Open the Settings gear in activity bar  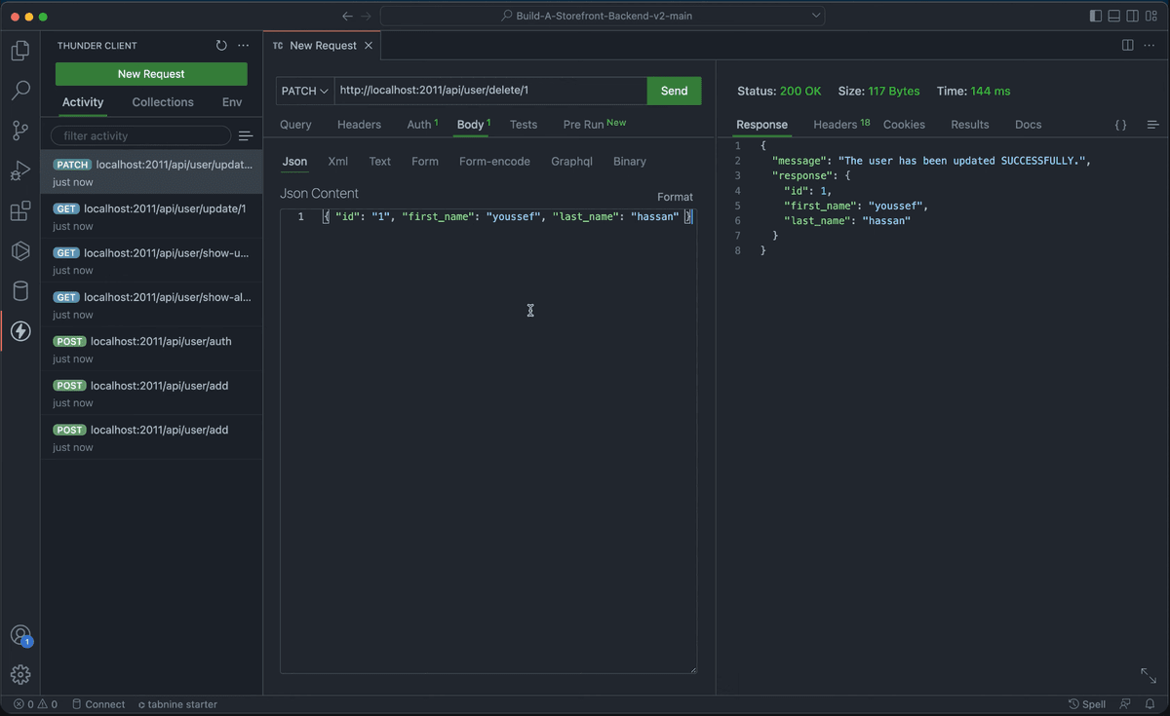[x=20, y=674]
